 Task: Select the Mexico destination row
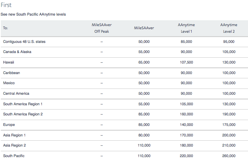pyautogui.click(x=124, y=83)
